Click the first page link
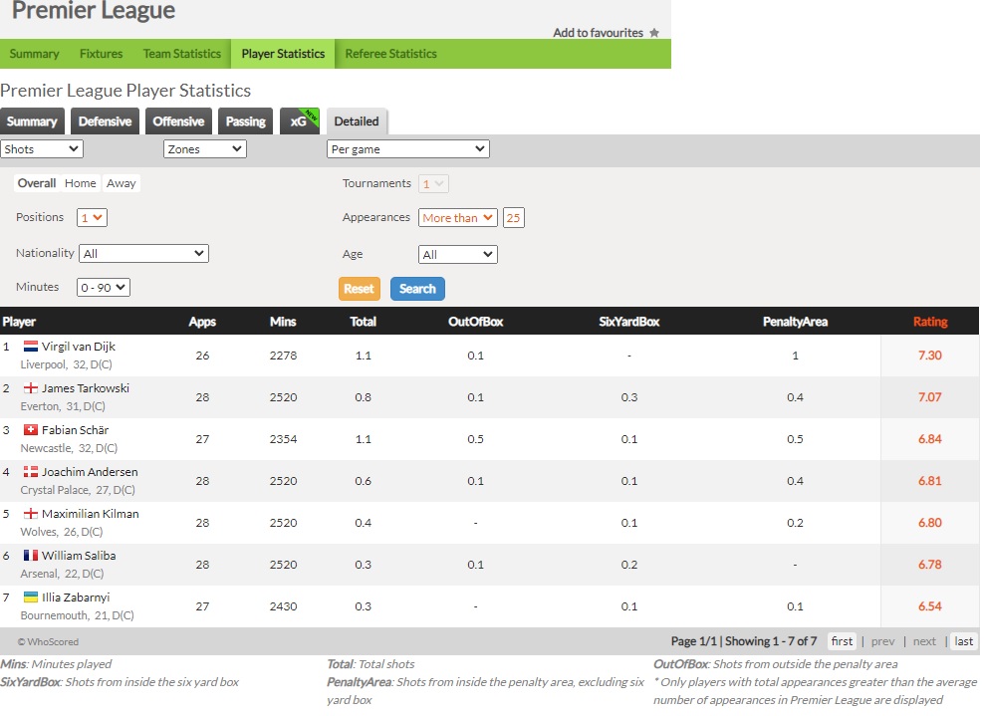 [x=842, y=641]
